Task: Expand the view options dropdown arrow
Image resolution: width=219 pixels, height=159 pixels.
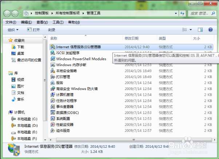Action: 191,30
